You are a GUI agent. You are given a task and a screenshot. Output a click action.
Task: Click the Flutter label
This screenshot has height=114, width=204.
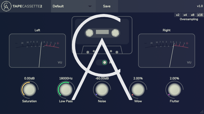(174, 101)
